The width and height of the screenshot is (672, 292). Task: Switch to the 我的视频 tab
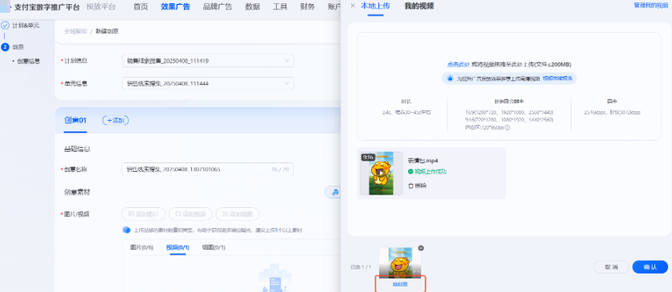pos(419,6)
